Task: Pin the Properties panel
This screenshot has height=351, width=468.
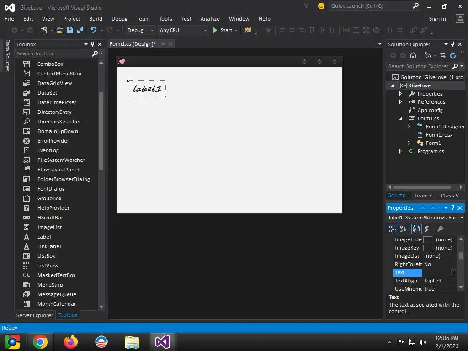Action: click(453, 208)
